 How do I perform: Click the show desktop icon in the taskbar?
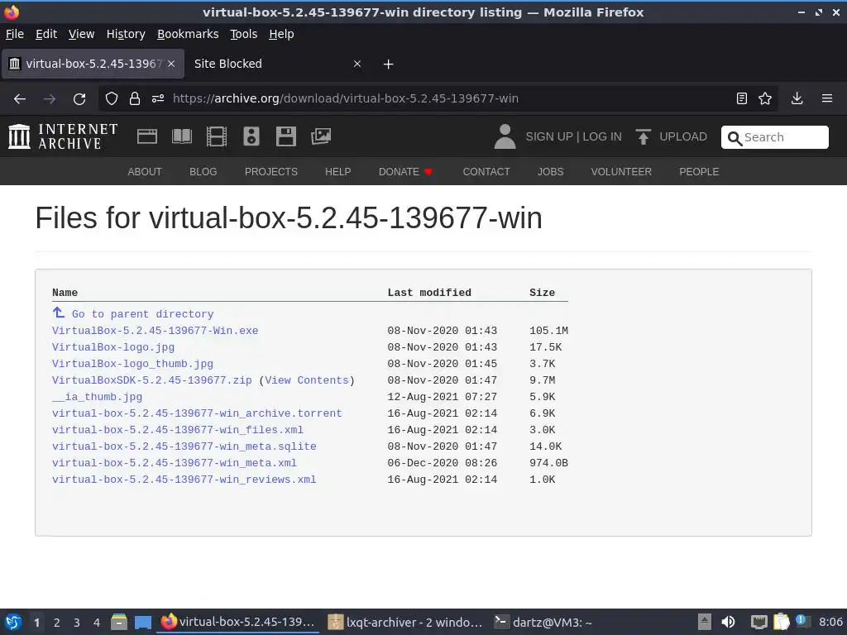(x=142, y=622)
